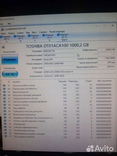117x156 pixels.
Task: Click status icon for attribute C1
Action: pyautogui.click(x=5, y=121)
